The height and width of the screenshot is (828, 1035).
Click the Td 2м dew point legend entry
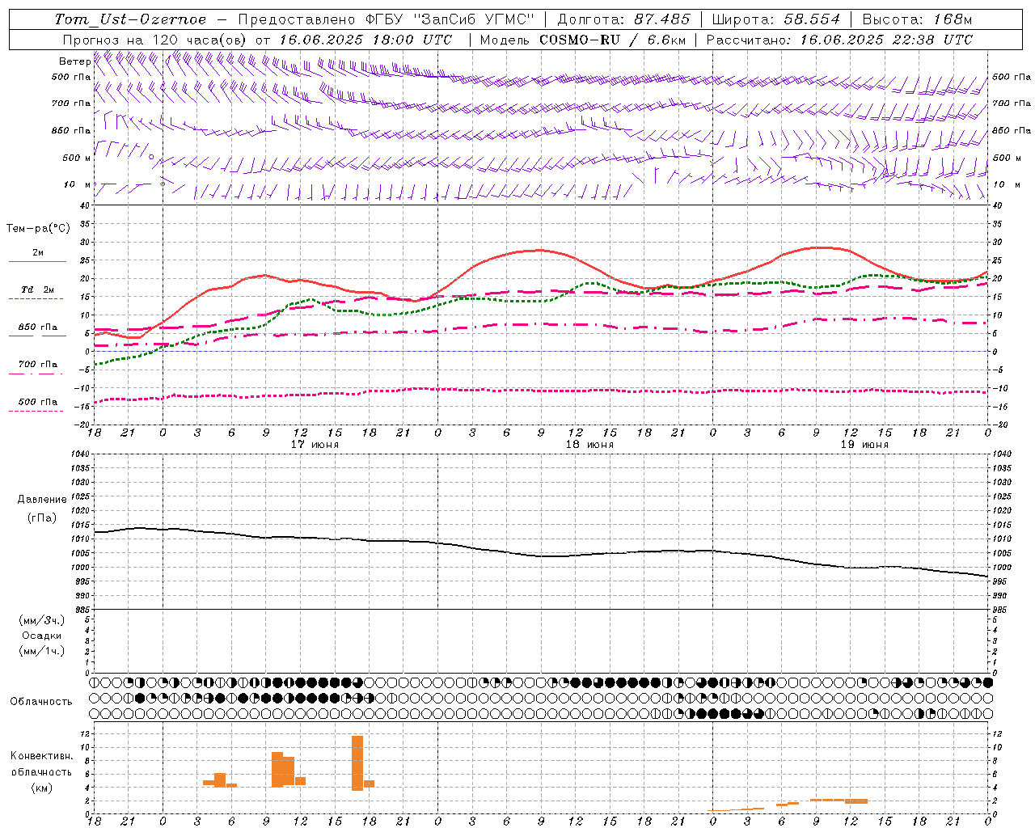click(x=38, y=289)
